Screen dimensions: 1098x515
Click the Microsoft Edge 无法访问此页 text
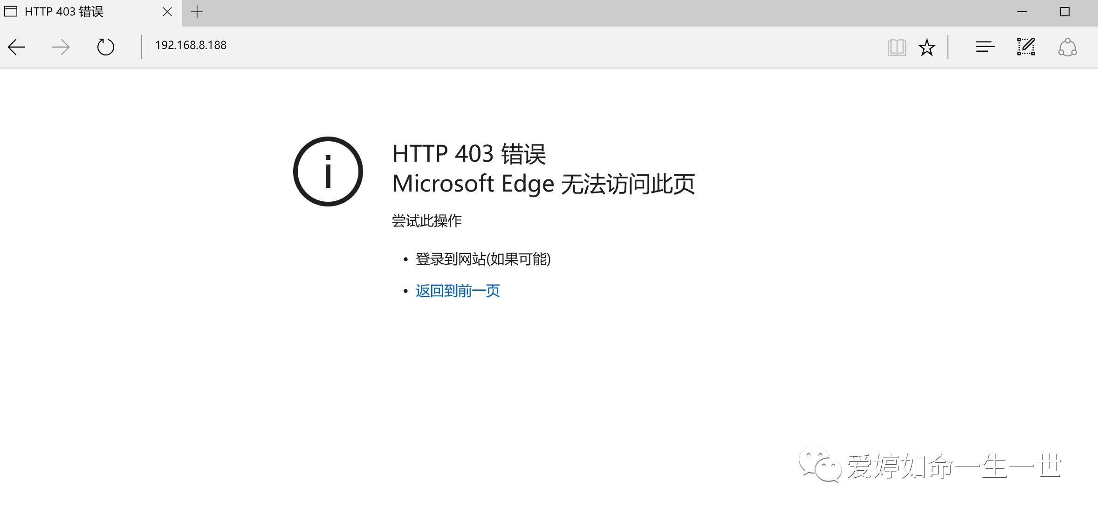tap(543, 184)
